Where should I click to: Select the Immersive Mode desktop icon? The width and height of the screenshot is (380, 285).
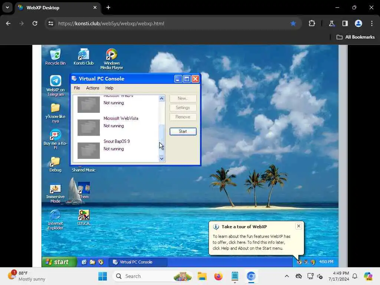[x=55, y=193]
